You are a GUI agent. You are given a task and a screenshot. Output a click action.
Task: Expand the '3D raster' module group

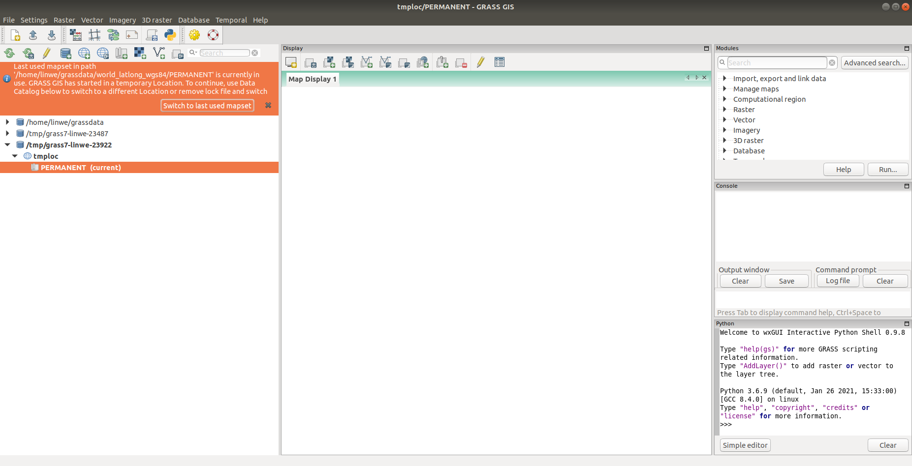point(724,140)
